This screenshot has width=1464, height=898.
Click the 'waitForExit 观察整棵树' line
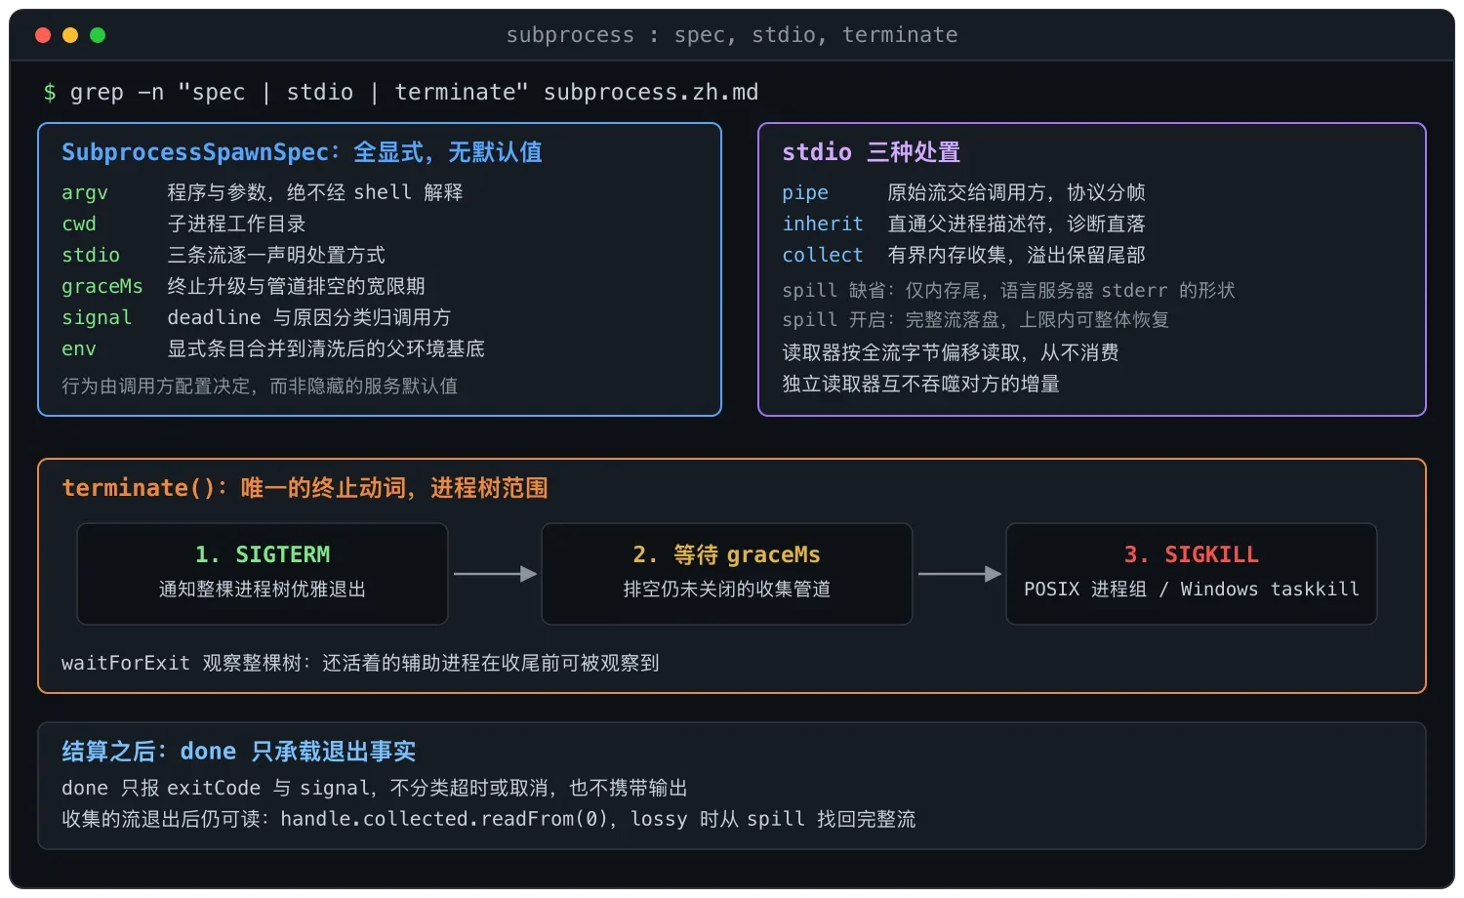click(360, 663)
